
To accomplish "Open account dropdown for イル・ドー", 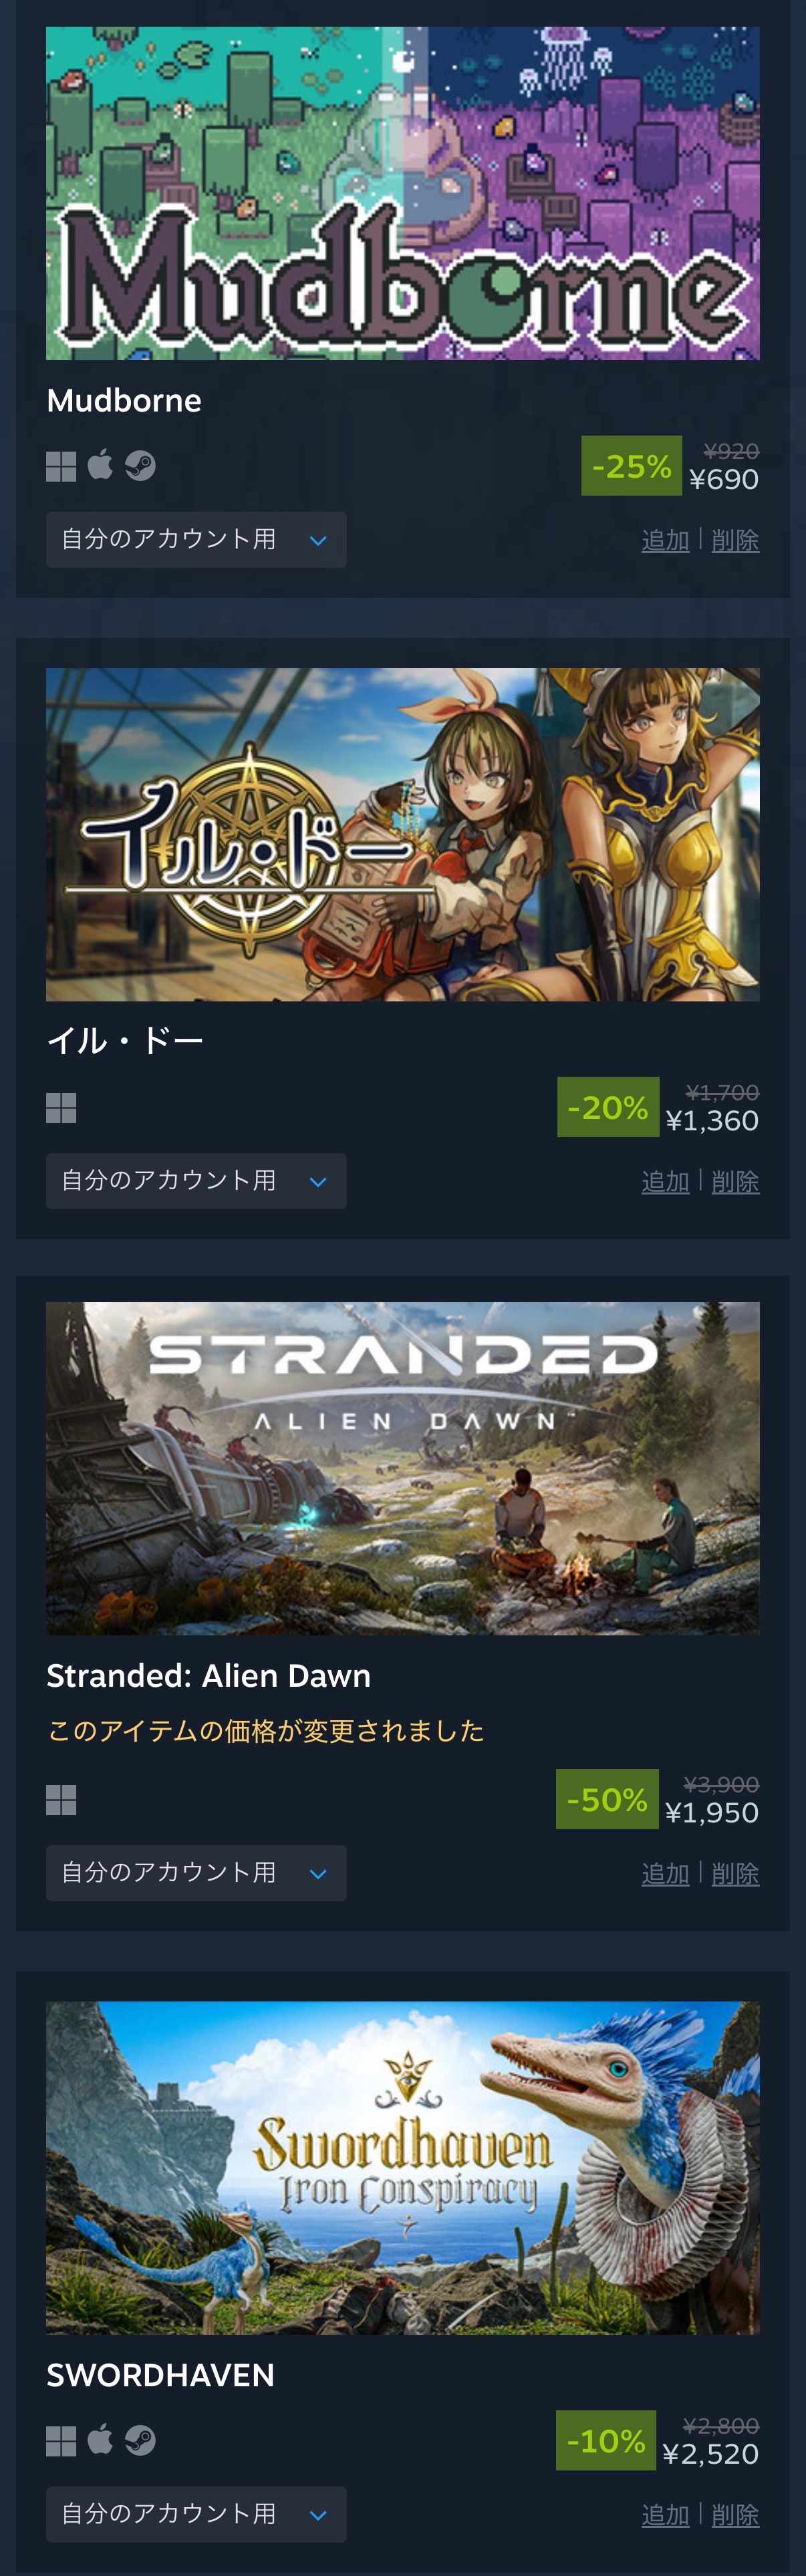I will tap(196, 1181).
